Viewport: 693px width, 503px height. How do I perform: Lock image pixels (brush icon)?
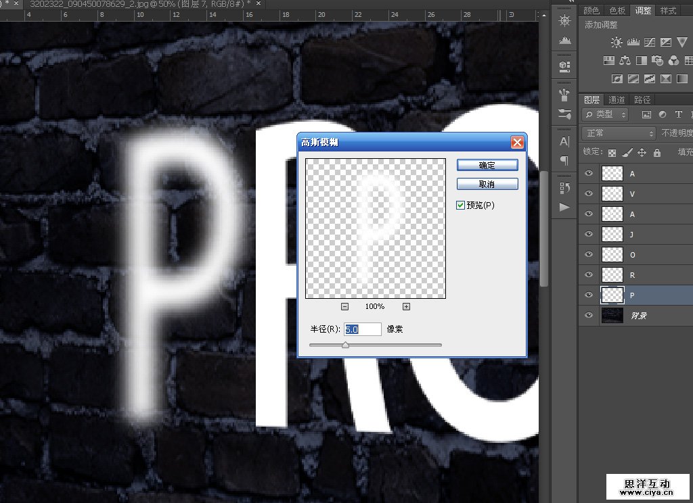pos(627,153)
